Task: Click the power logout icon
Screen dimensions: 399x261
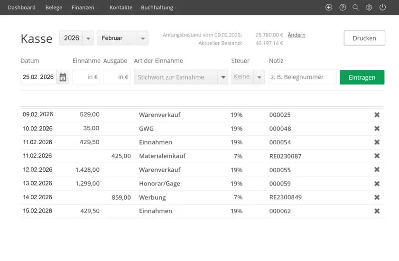Action: click(x=382, y=8)
